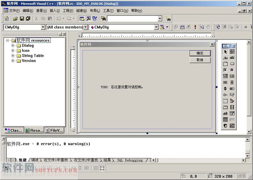Open the 文件(F) menu
Image resolution: width=253 pixels, height=180 pixels.
pos(14,11)
